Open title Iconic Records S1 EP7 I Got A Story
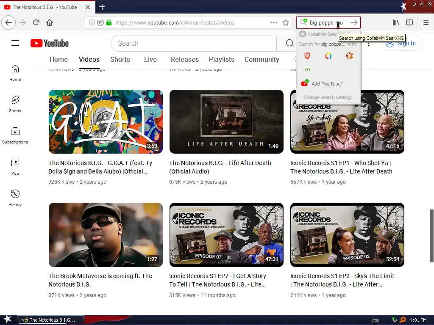The width and height of the screenshot is (434, 325). tap(217, 280)
